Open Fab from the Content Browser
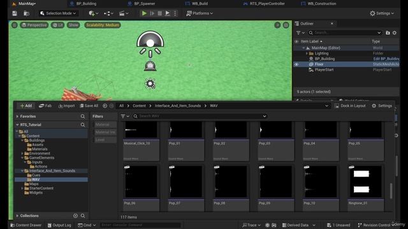The image size is (408, 229). 45,106
